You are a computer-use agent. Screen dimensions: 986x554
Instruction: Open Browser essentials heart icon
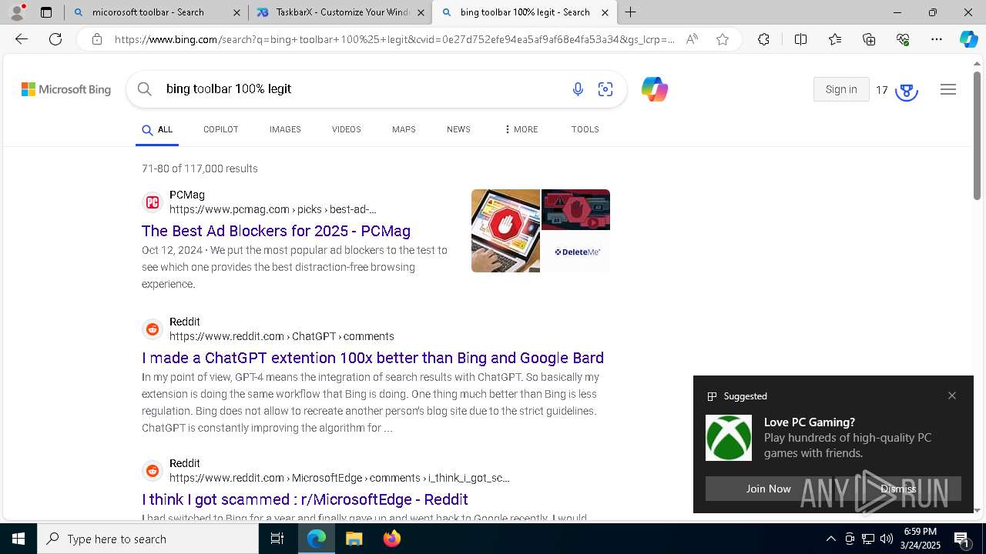click(x=903, y=39)
